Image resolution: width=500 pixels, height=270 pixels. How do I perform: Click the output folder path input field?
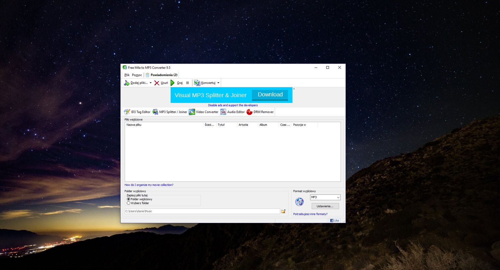click(x=202, y=211)
